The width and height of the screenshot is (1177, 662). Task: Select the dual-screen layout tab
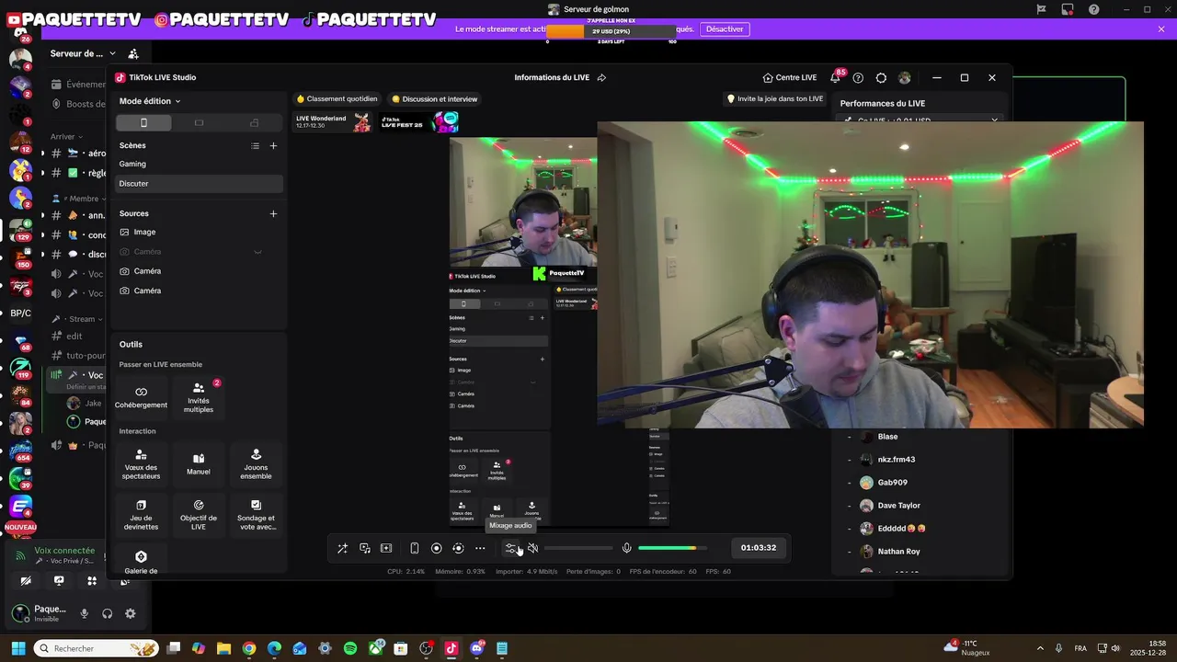[255, 122]
